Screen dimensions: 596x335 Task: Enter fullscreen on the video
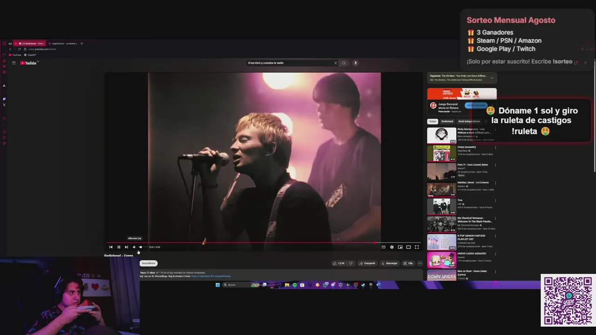click(x=417, y=247)
